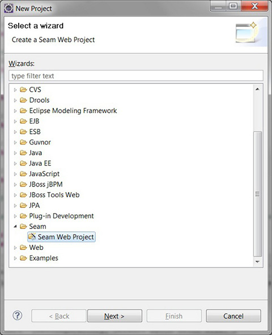
Task: Click the wizard filter text field
Action: click(136, 75)
